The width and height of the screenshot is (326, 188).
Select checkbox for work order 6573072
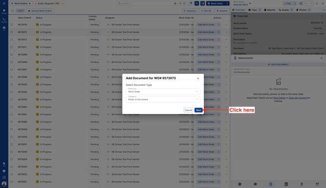coord(12,40)
